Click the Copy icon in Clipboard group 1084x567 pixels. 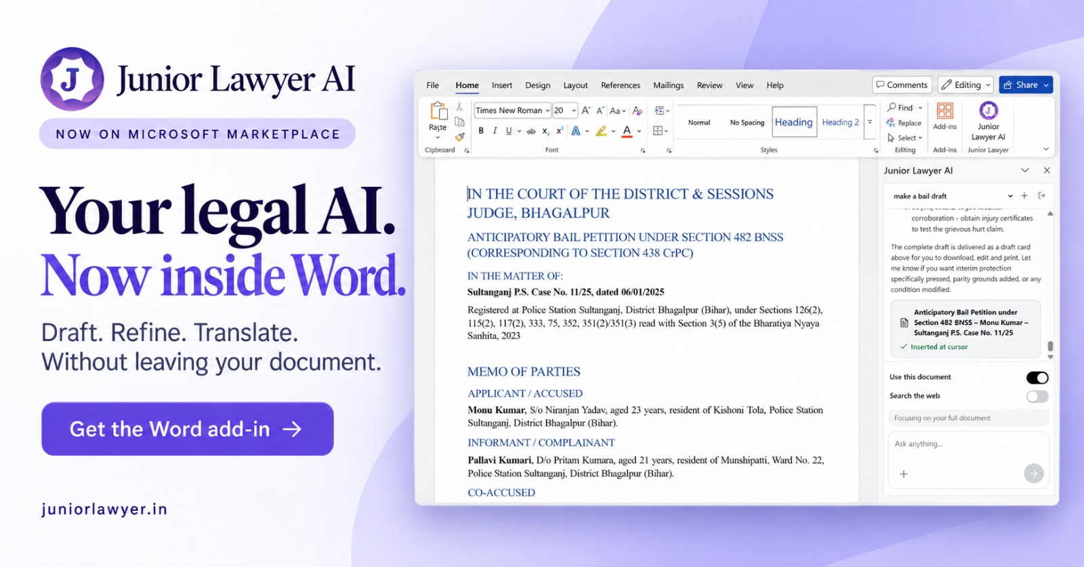[x=459, y=122]
